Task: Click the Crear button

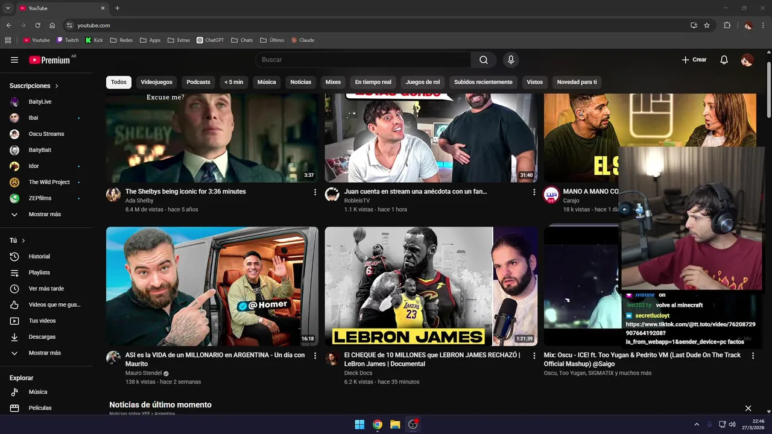Action: [x=694, y=60]
